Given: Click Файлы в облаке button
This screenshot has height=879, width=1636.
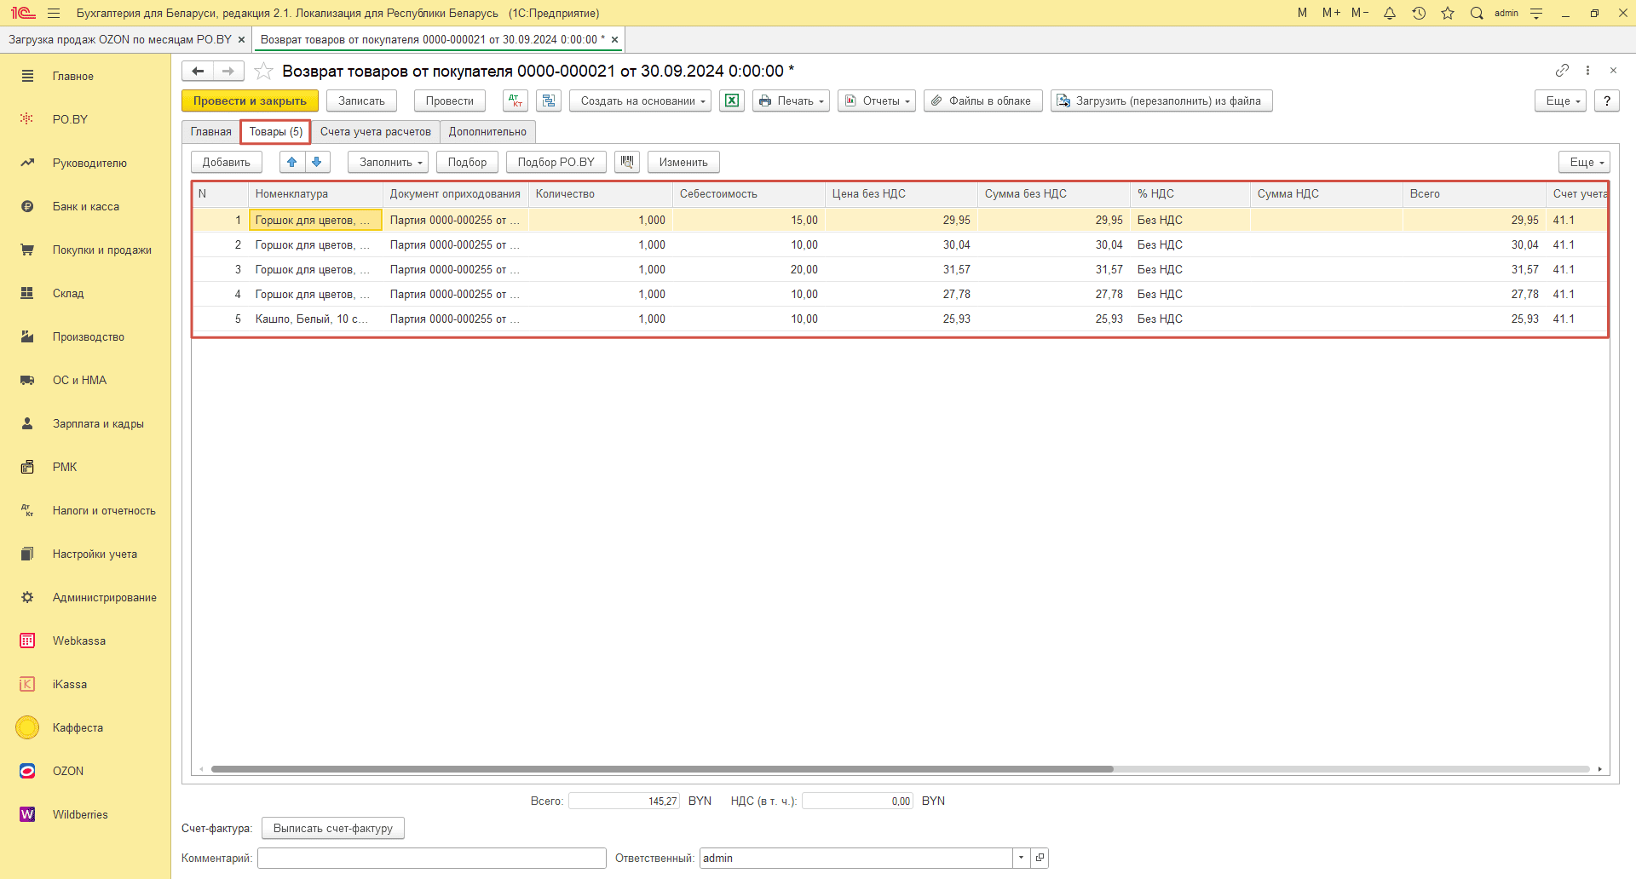Looking at the screenshot, I should [982, 101].
